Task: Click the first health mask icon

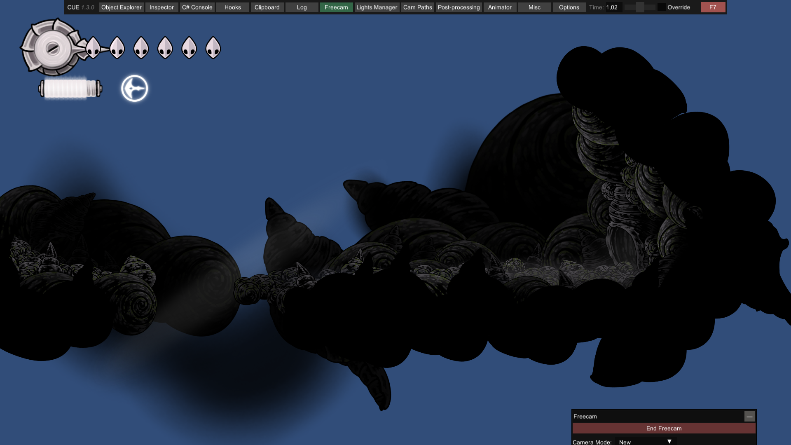Action: click(x=93, y=48)
